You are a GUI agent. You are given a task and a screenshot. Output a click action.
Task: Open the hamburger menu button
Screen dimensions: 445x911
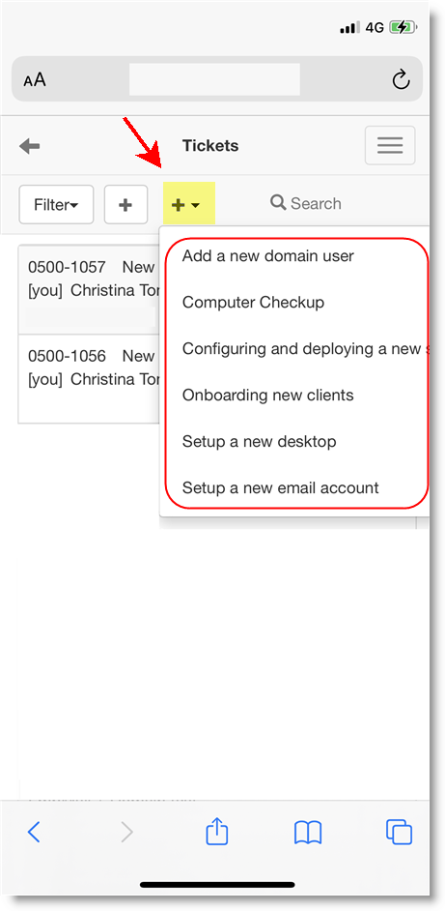pyautogui.click(x=390, y=145)
